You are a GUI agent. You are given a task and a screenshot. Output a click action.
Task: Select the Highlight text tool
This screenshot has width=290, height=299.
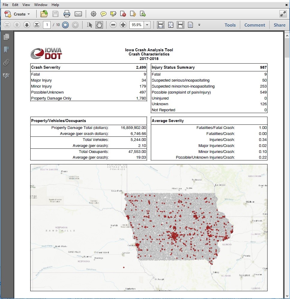[113, 14]
